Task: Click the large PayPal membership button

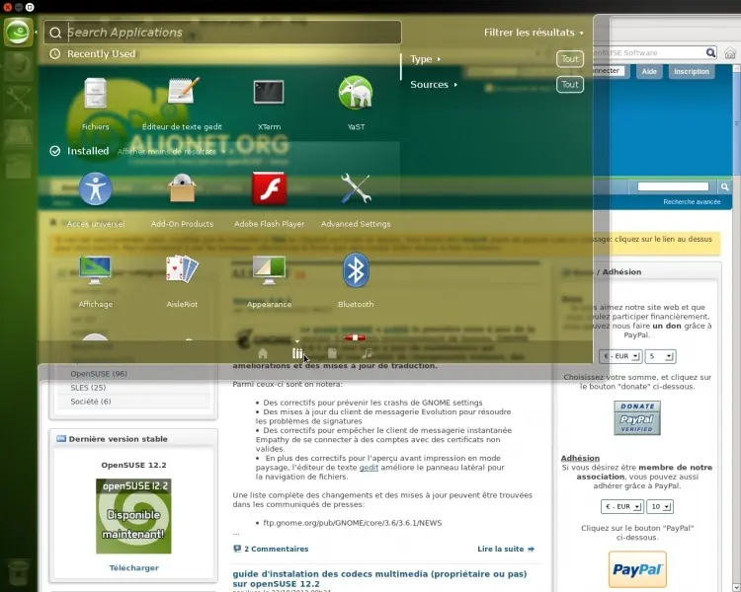Action: tap(637, 569)
